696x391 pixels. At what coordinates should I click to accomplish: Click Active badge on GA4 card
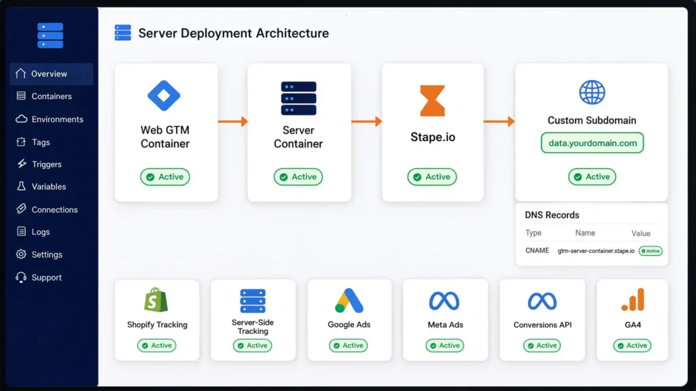[633, 346]
